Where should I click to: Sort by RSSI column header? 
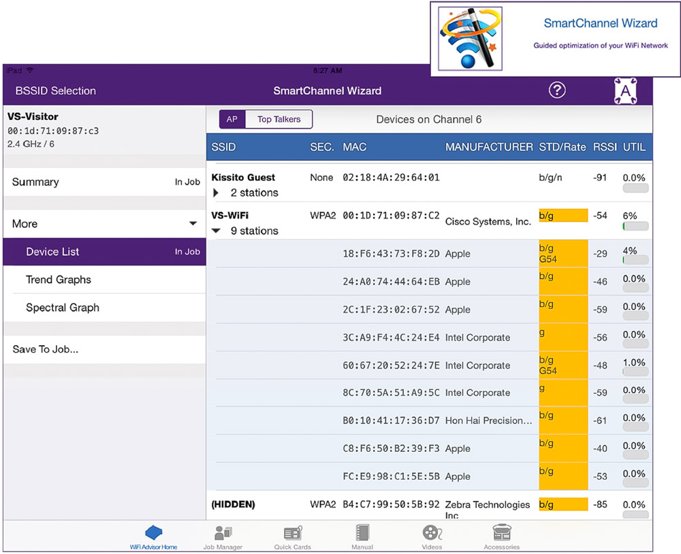point(605,147)
